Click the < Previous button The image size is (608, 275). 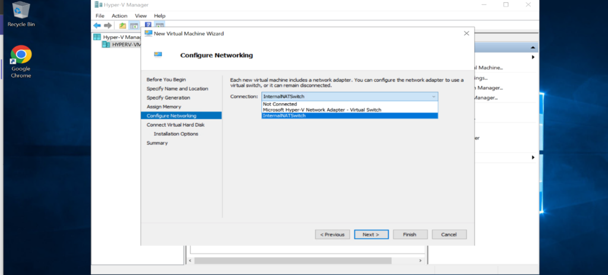[332, 234]
